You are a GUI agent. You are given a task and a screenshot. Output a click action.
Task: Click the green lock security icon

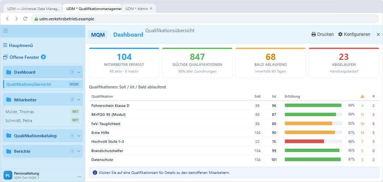[37, 19]
